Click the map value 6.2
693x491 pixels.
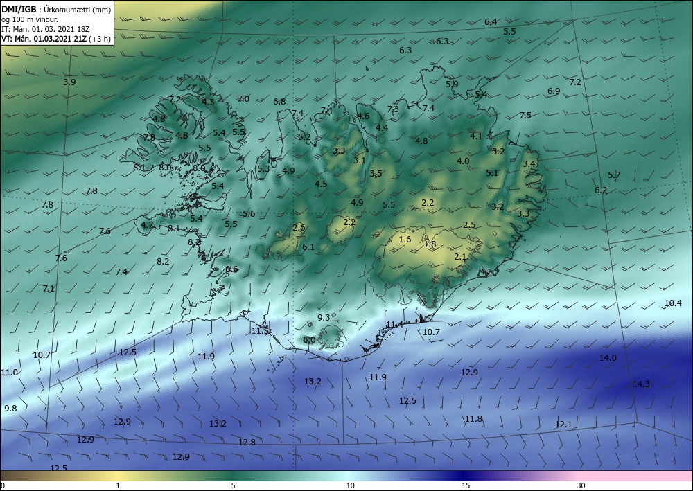[601, 190]
